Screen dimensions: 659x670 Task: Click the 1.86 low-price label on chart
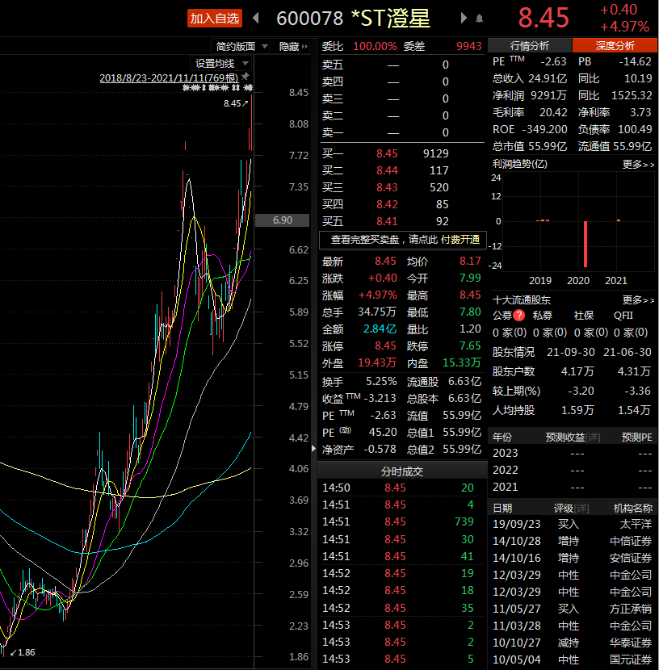coord(23,652)
